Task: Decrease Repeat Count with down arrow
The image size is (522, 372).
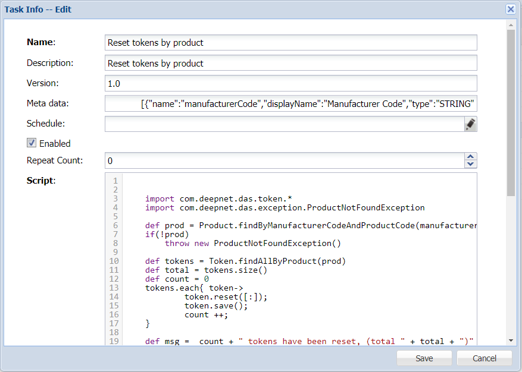Action: pyautogui.click(x=470, y=164)
